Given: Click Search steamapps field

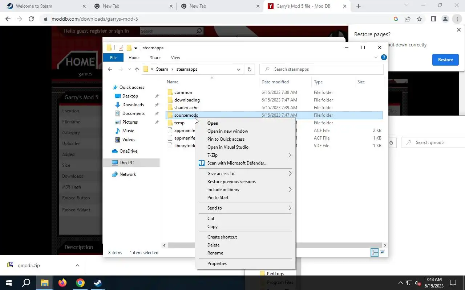Looking at the screenshot, I should (x=322, y=69).
